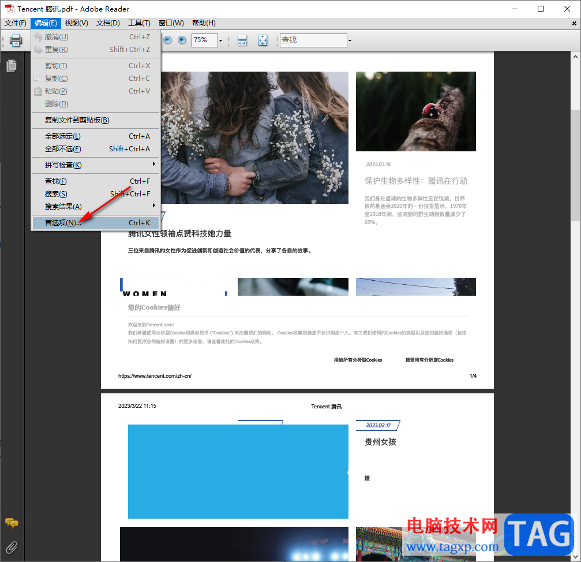Image resolution: width=581 pixels, height=562 pixels.
Task: Click the photo of women with flowers
Action: pos(254,137)
